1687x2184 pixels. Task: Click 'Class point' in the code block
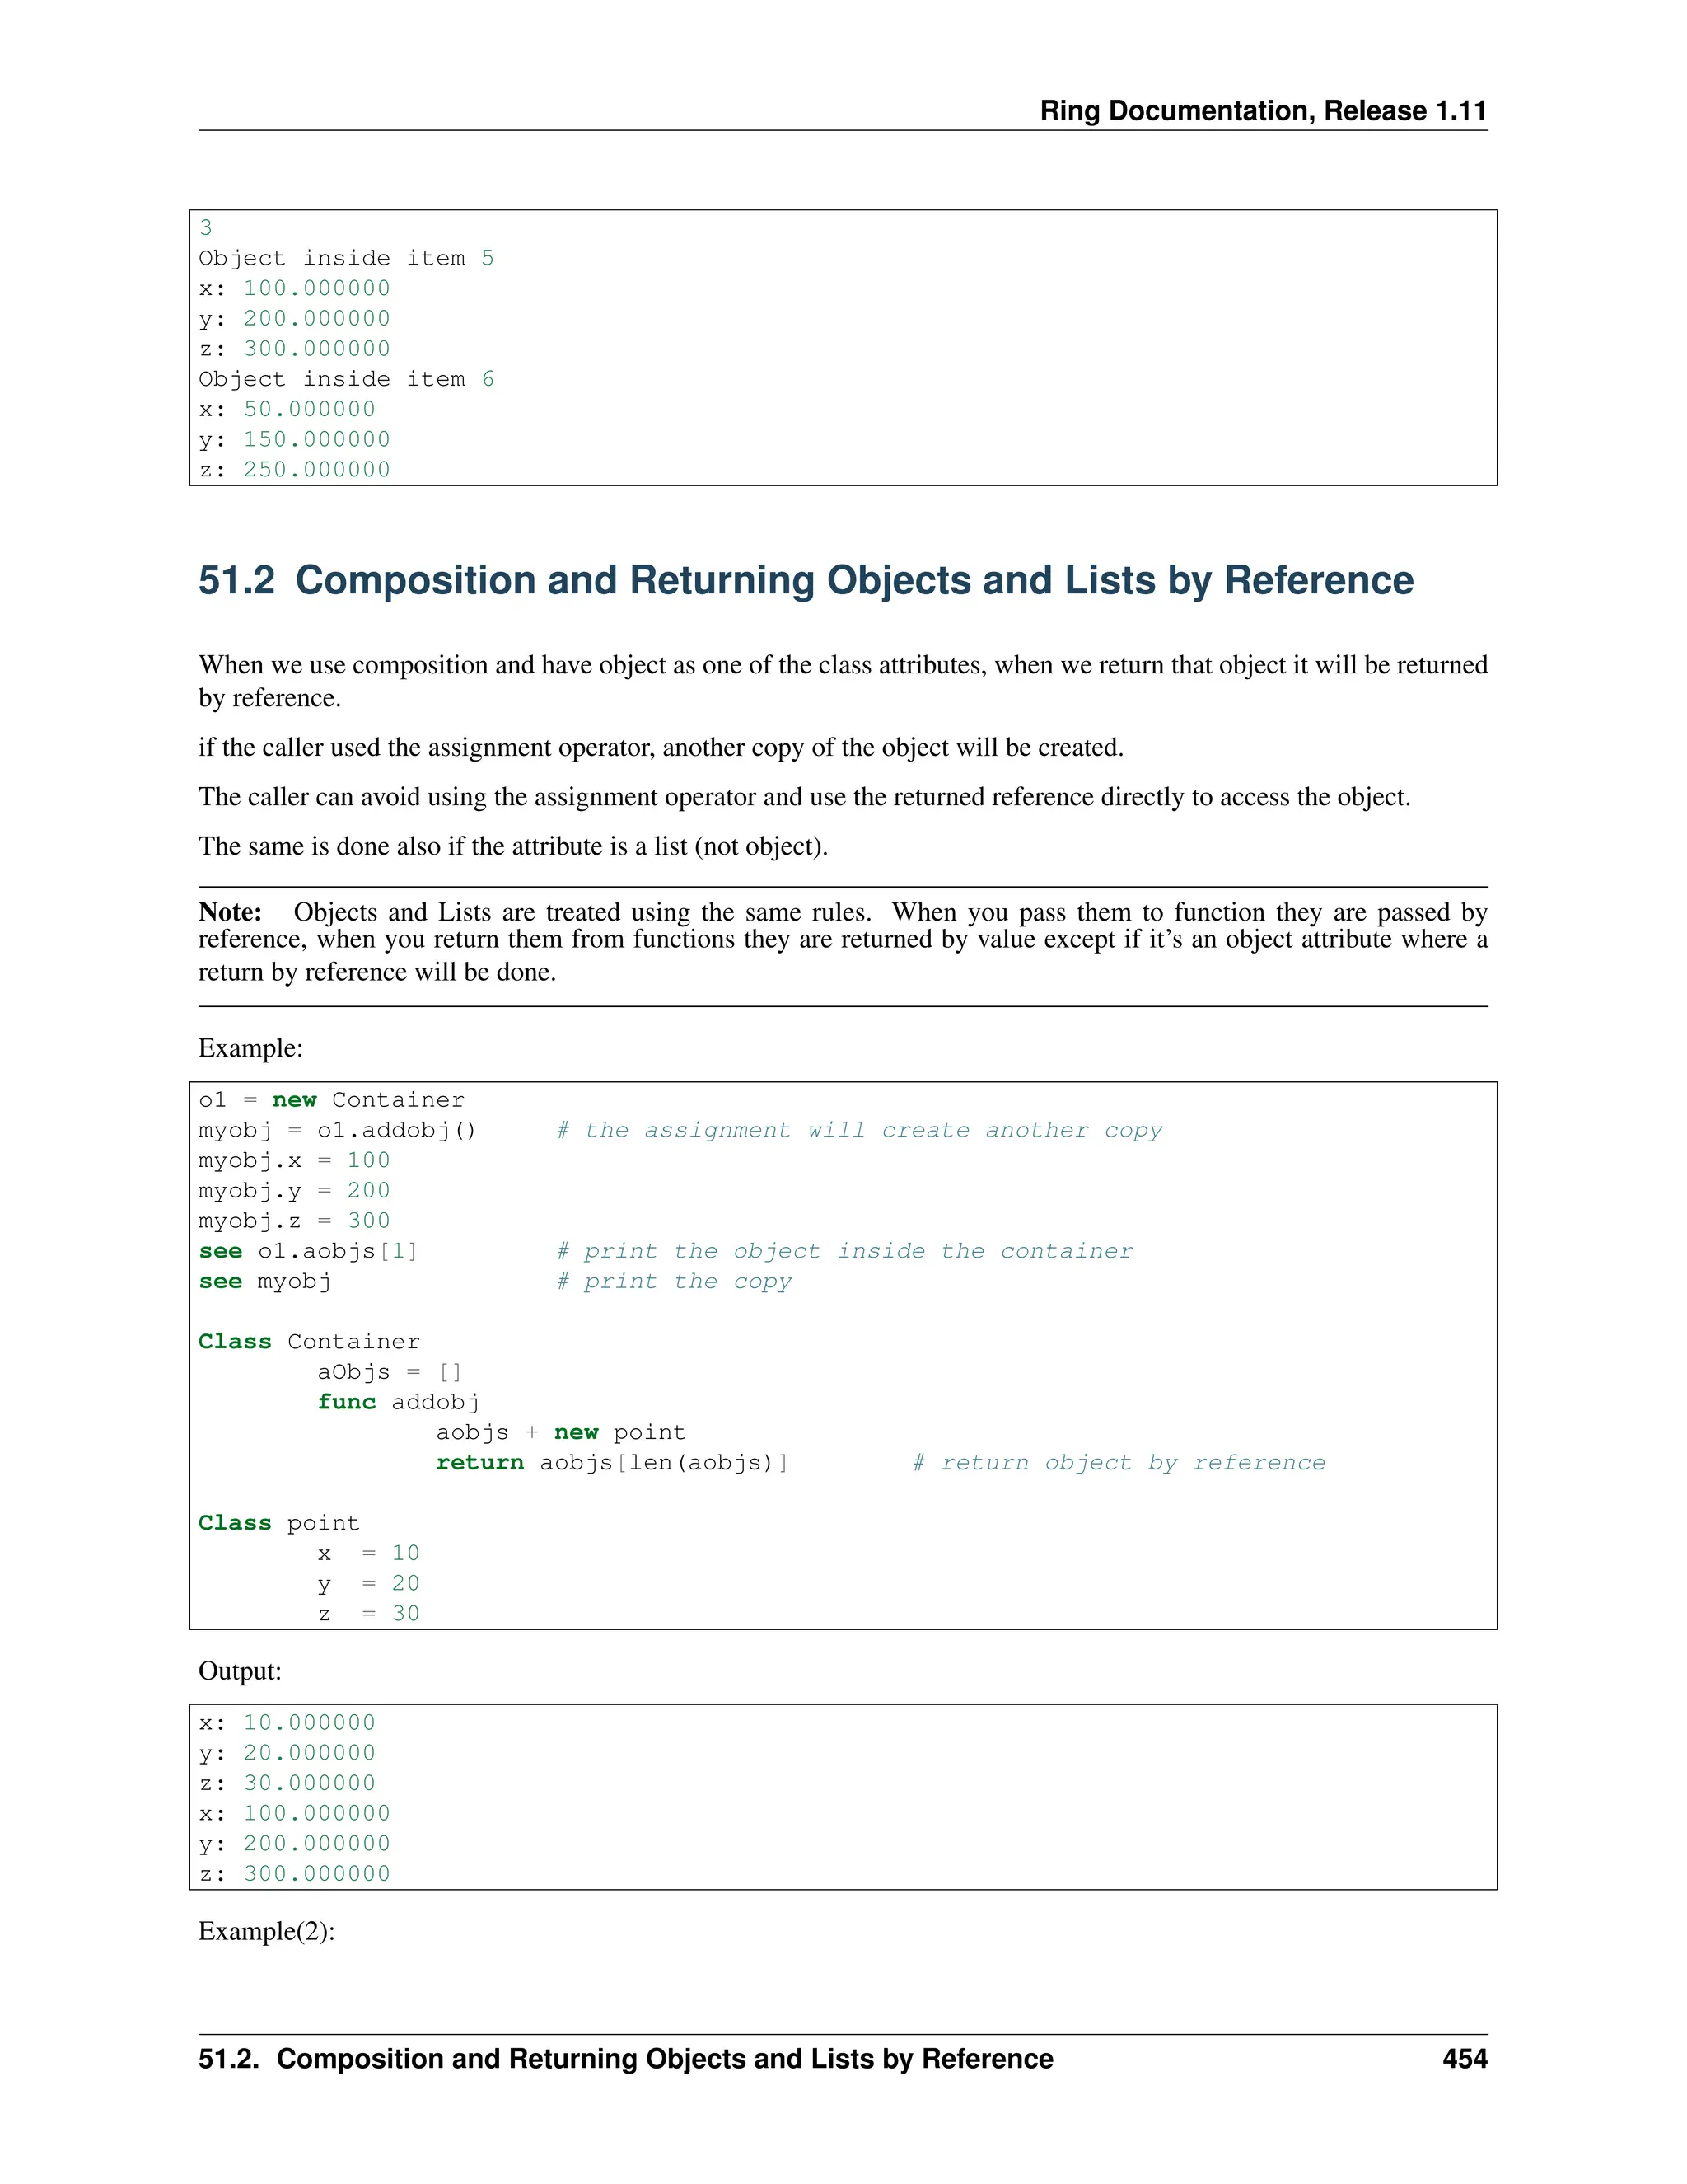(x=278, y=1523)
